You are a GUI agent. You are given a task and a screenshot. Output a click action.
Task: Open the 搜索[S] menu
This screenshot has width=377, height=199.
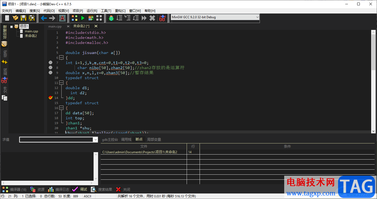coord(35,11)
